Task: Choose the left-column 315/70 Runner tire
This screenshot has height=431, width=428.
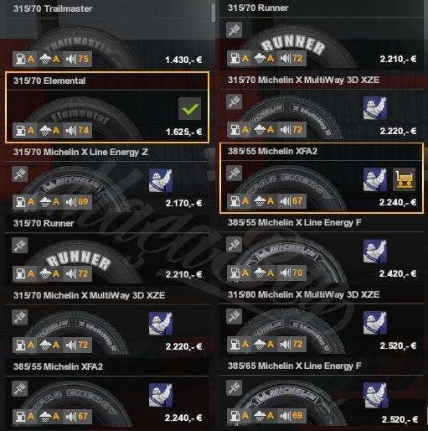Action: click(x=107, y=251)
